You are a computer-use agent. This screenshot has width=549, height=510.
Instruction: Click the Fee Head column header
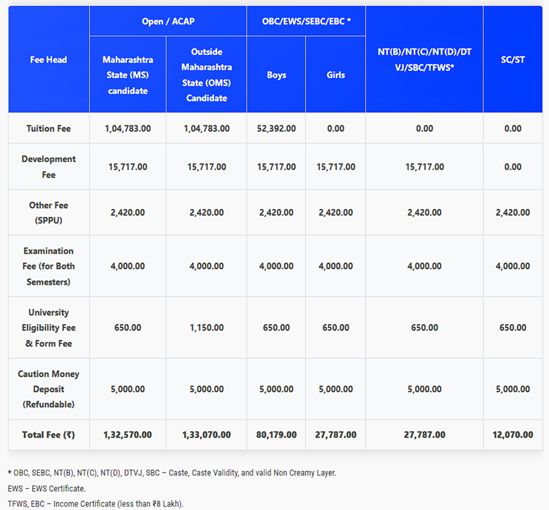(x=48, y=60)
